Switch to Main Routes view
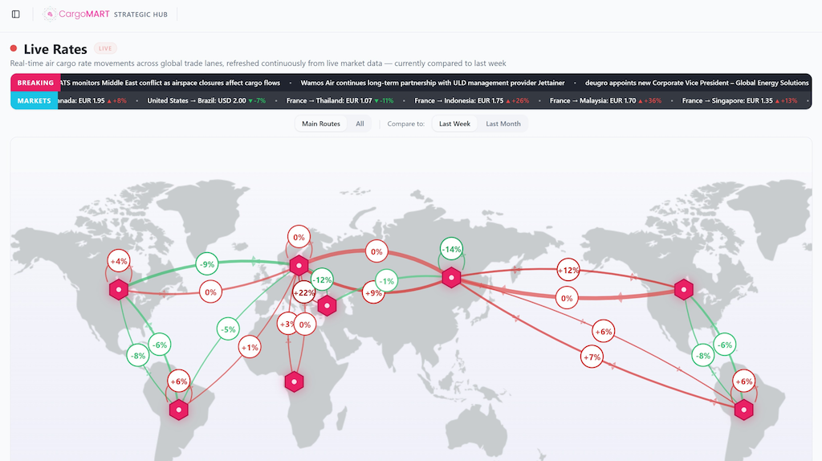 click(x=320, y=124)
